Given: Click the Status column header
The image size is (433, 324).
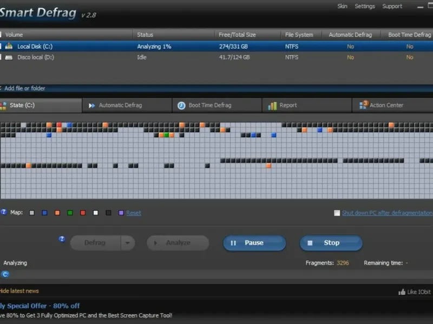Looking at the screenshot, I should pos(173,35).
